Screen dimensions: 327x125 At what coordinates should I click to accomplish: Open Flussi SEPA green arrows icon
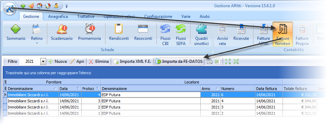point(181,29)
